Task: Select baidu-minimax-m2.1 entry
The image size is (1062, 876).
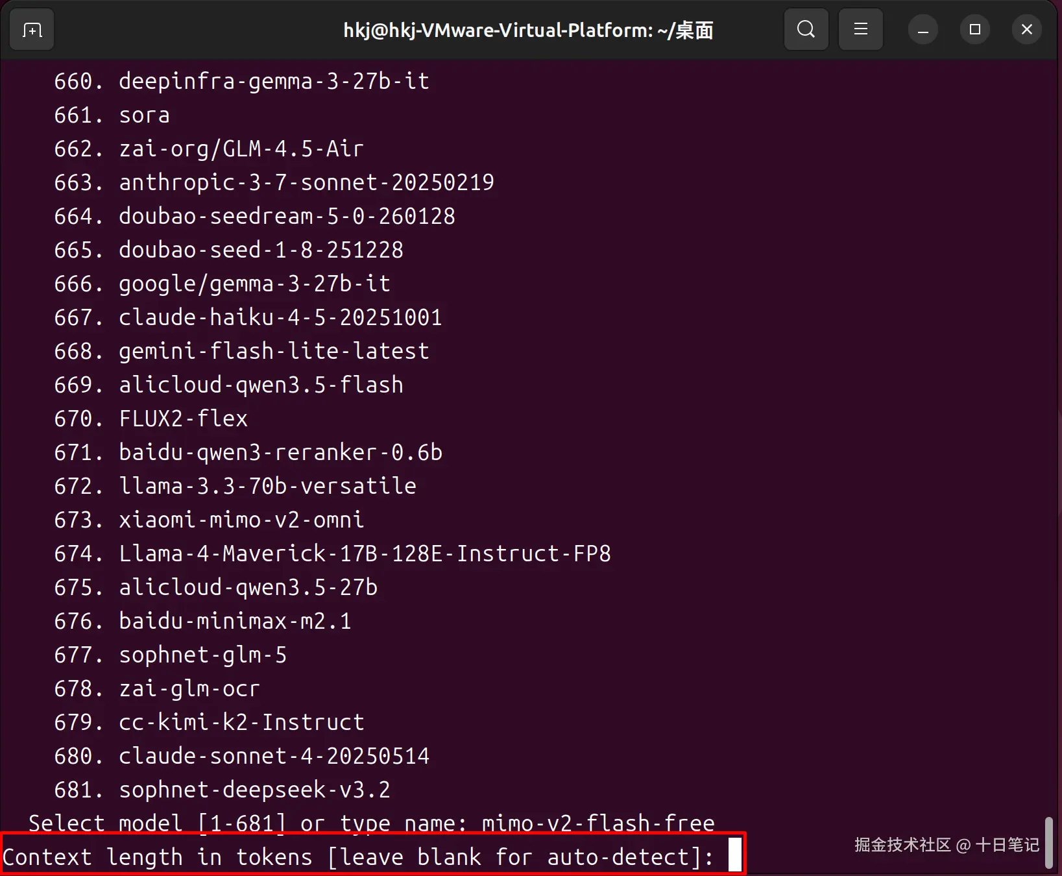Action: (x=202, y=621)
